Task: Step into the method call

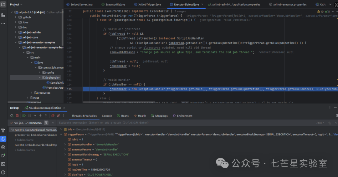Action: [x=40, y=116]
